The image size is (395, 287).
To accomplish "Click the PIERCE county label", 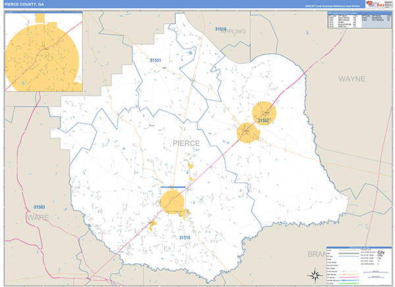I will point(186,143).
